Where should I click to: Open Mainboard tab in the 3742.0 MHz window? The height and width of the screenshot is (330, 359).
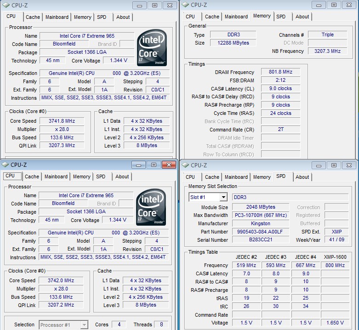coord(56,176)
